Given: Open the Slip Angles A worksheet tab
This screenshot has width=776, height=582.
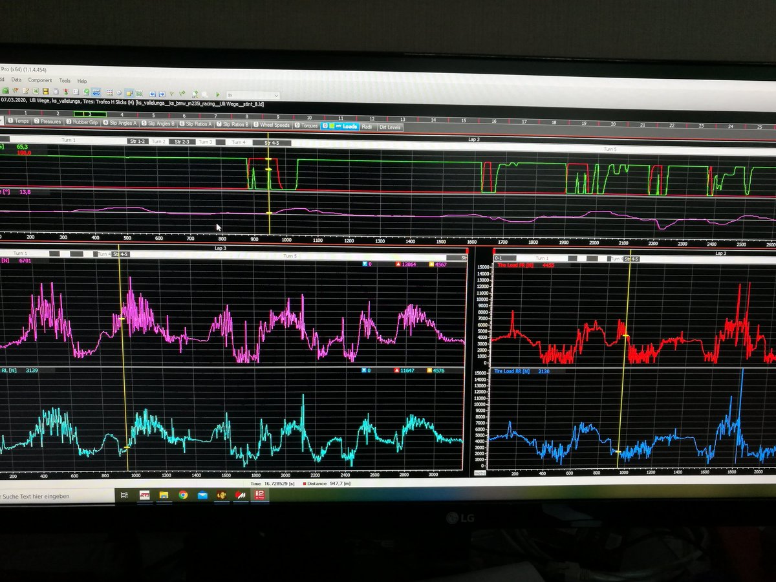Looking at the screenshot, I should (120, 122).
